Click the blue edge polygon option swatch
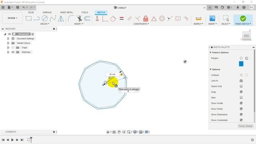Image resolution: width=256 pixels, height=144 pixels. click(241, 64)
